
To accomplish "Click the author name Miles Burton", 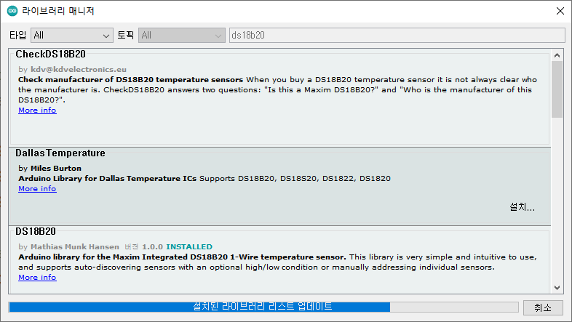I will click(x=56, y=169).
